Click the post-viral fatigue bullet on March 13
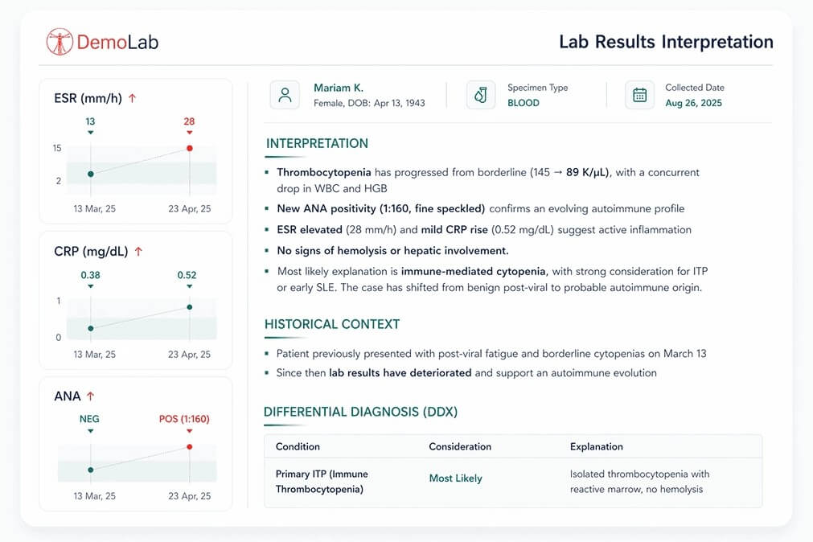The height and width of the screenshot is (542, 813). pyautogui.click(x=491, y=354)
